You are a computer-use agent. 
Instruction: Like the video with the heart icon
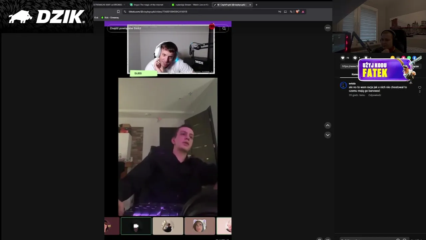[x=343, y=58]
